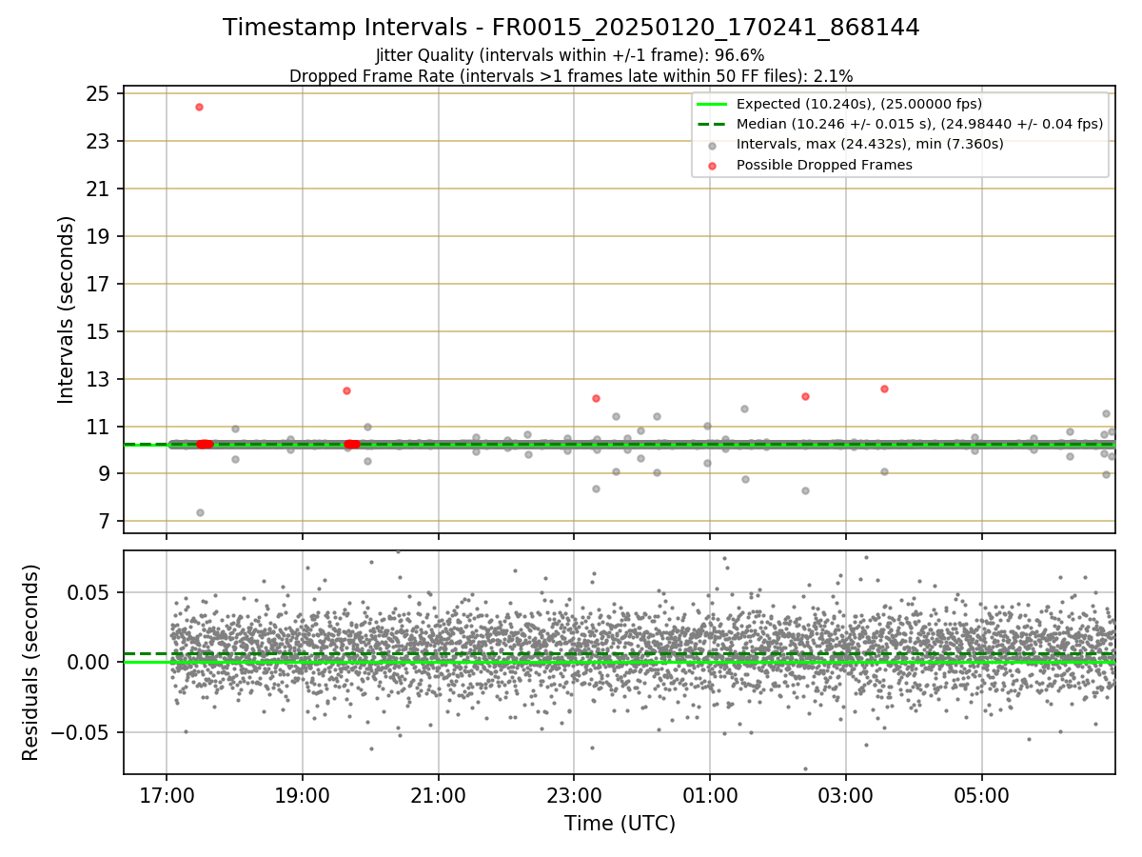Click the red cluster on the baseline near 19:45
The height and width of the screenshot is (857, 1142).
point(352,445)
